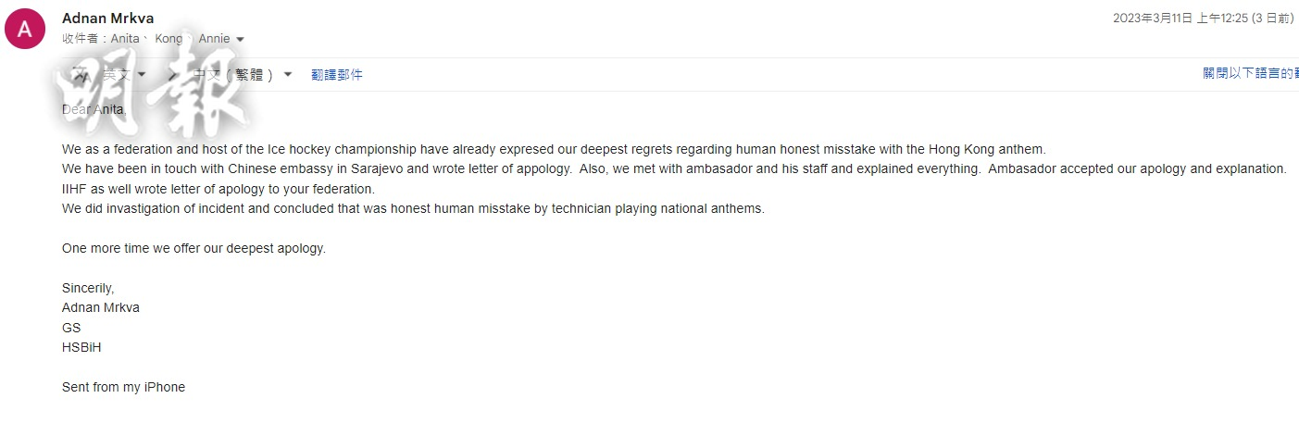Click the "Sent from my iPhone" footer text
Image resolution: width=1299 pixels, height=423 pixels.
pyautogui.click(x=123, y=387)
